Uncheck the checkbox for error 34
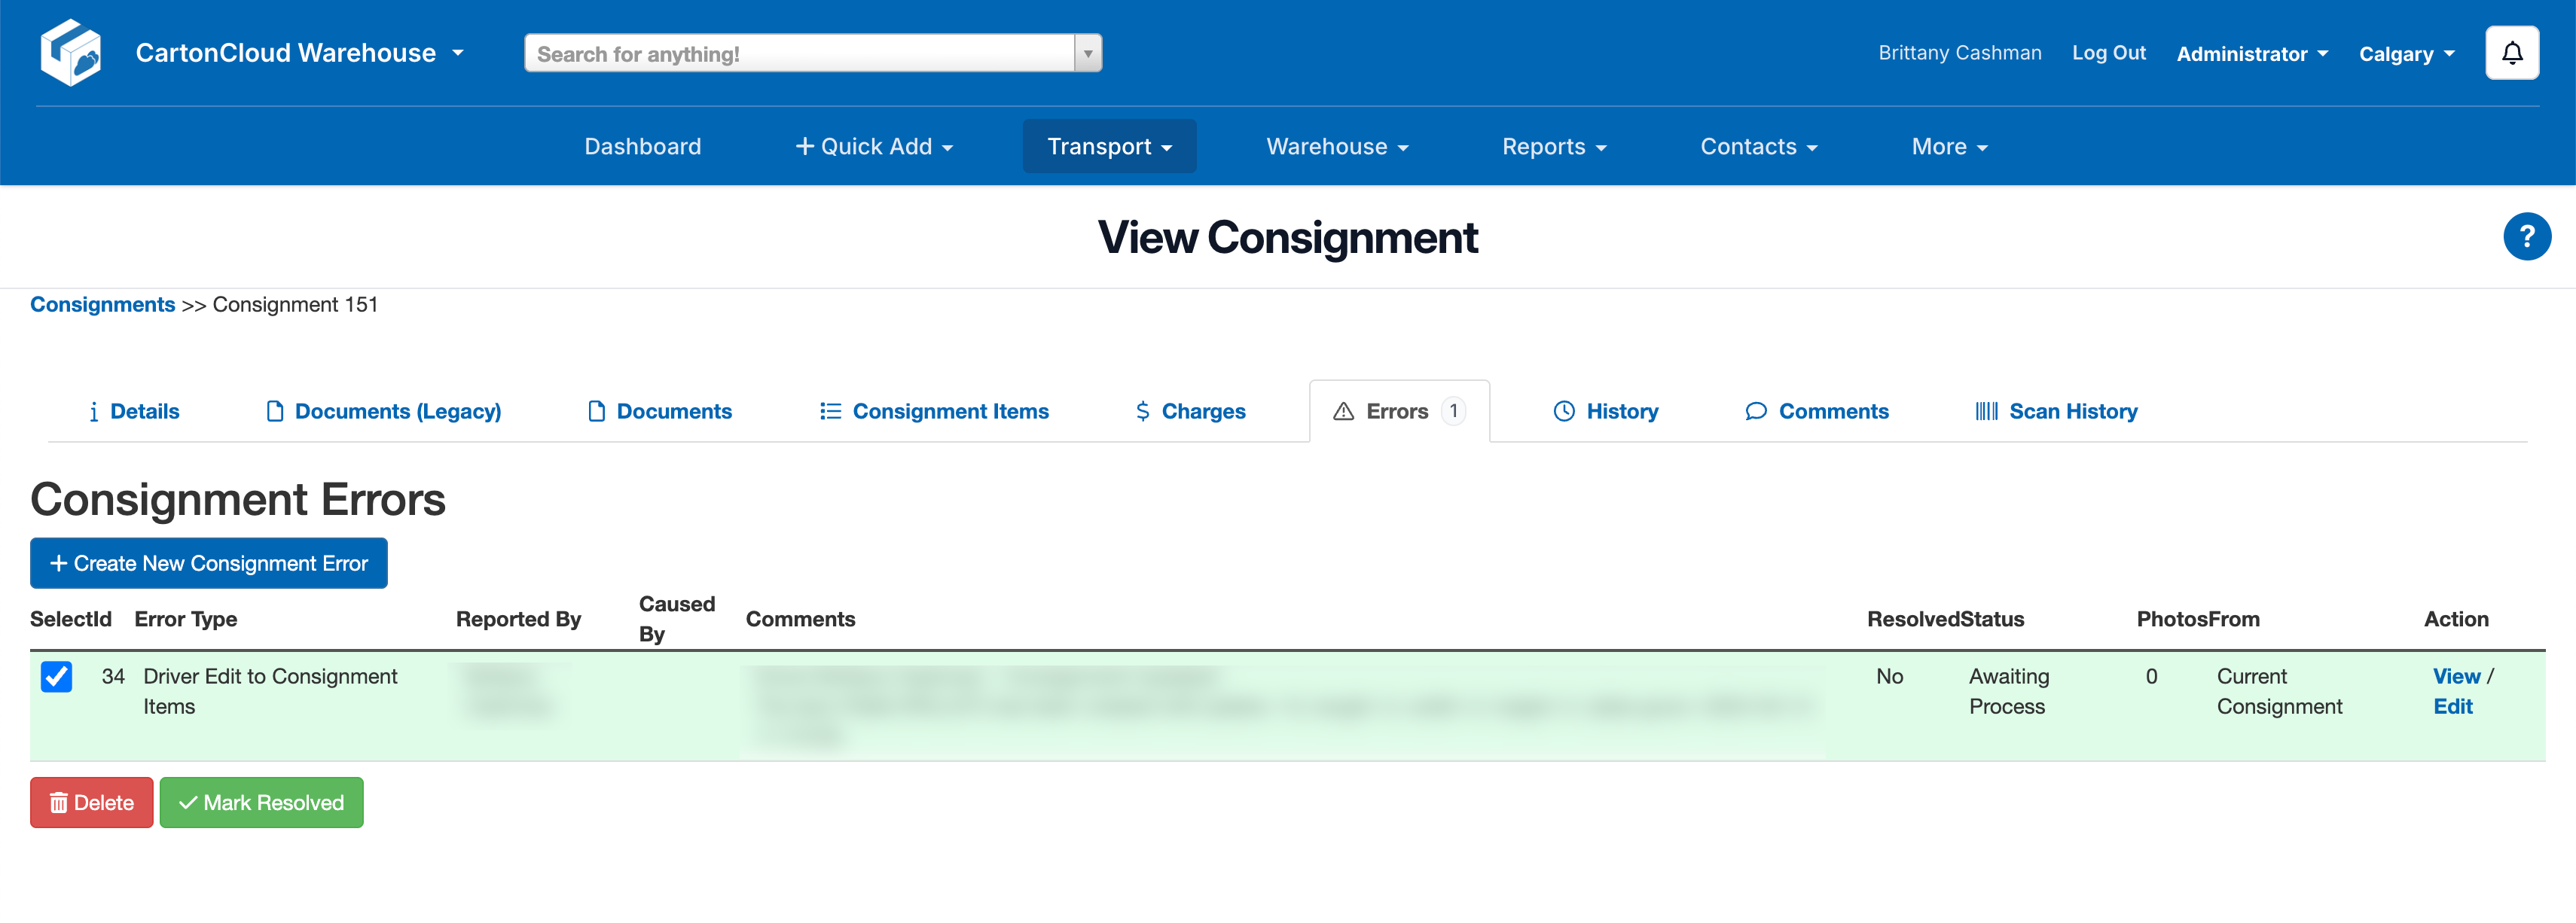Viewport: 2576px width, 923px height. click(x=57, y=677)
